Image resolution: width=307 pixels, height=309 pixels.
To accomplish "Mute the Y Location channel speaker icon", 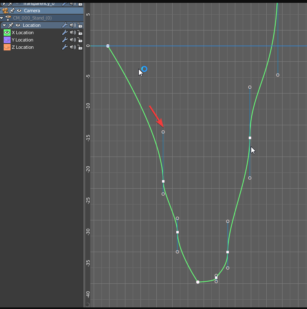I will point(72,40).
